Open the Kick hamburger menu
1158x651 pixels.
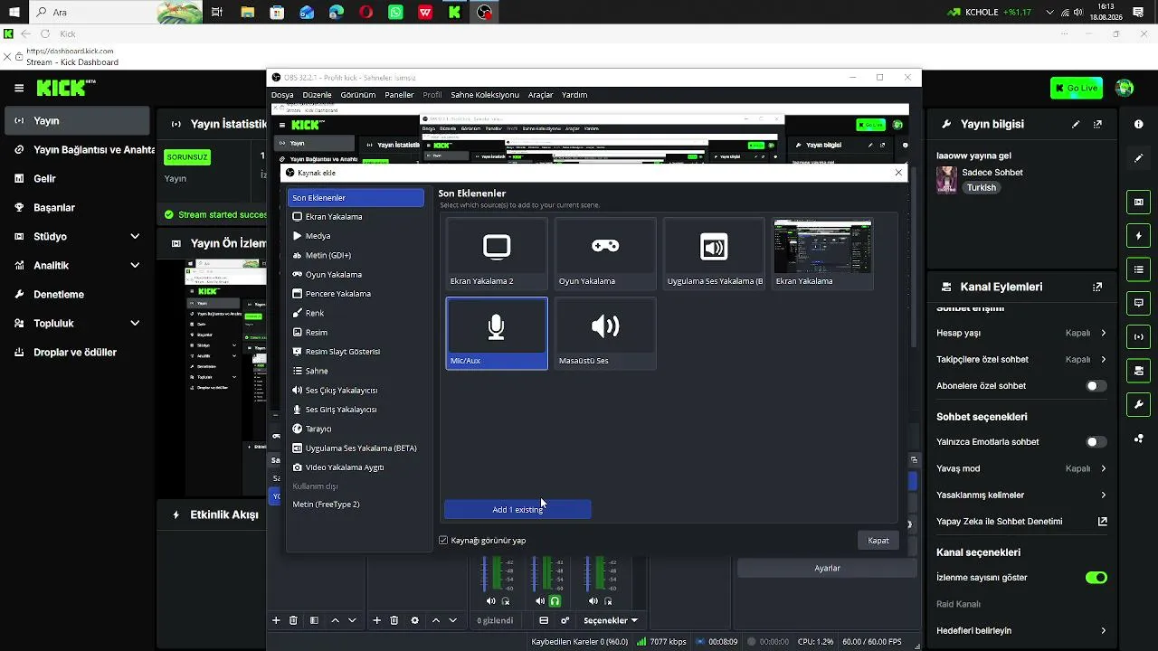click(x=19, y=88)
